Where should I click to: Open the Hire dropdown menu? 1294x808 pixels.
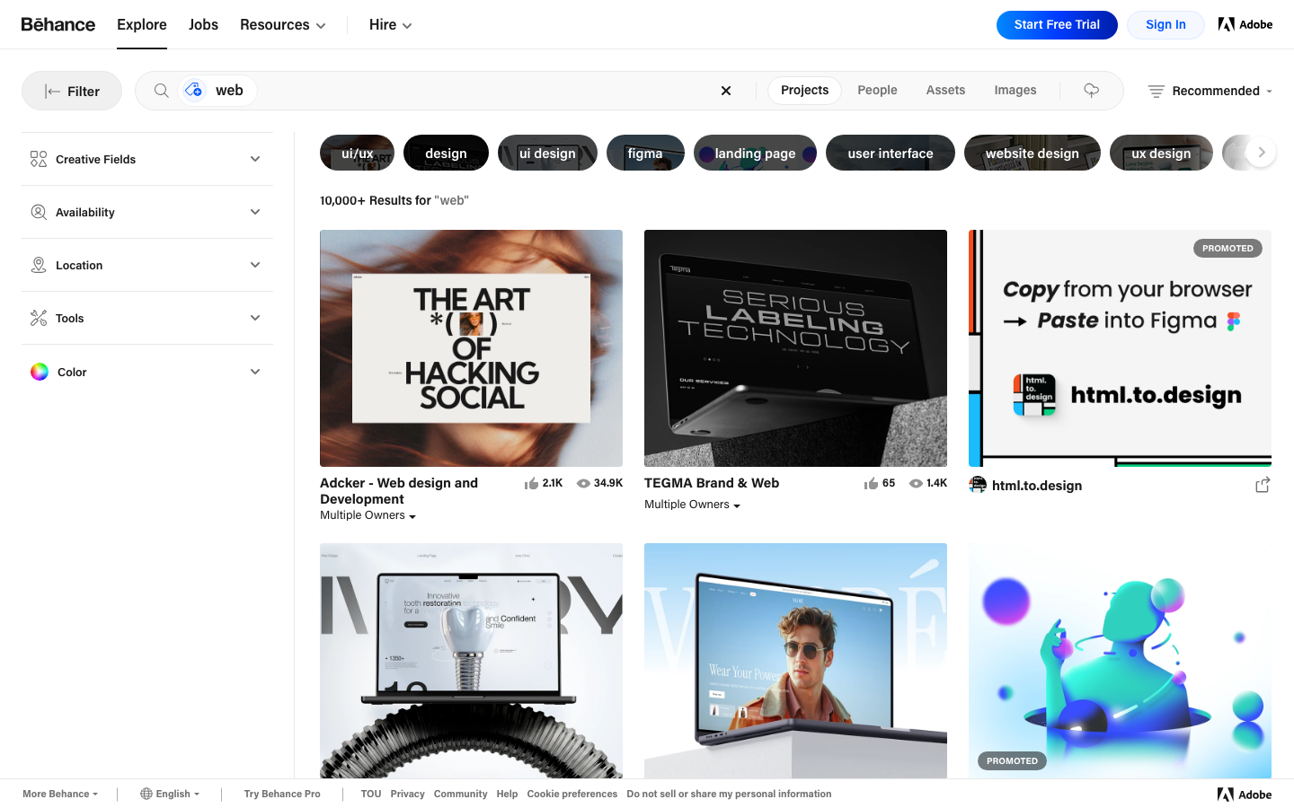[390, 24]
